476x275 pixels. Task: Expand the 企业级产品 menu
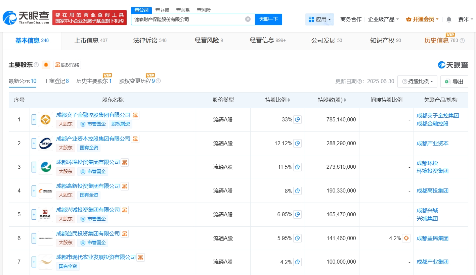[x=383, y=19]
